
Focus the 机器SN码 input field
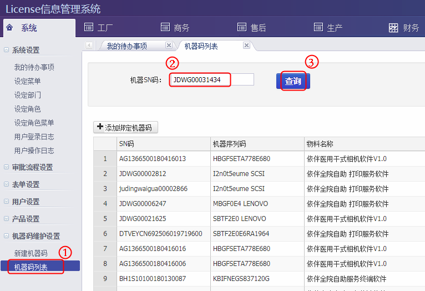[211, 80]
